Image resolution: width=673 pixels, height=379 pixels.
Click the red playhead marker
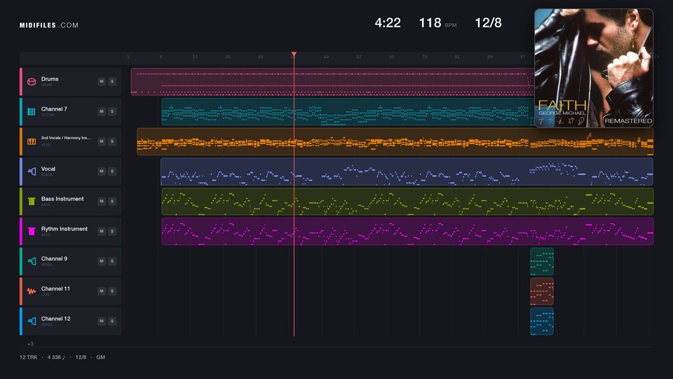tap(294, 54)
